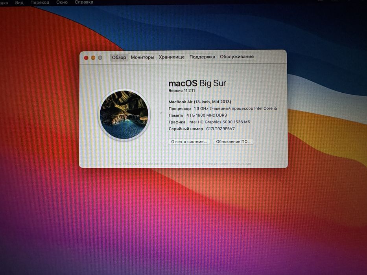Image resolution: width=367 pixels, height=275 pixels.
Task: Open the Обзор tab
Action: click(x=119, y=57)
